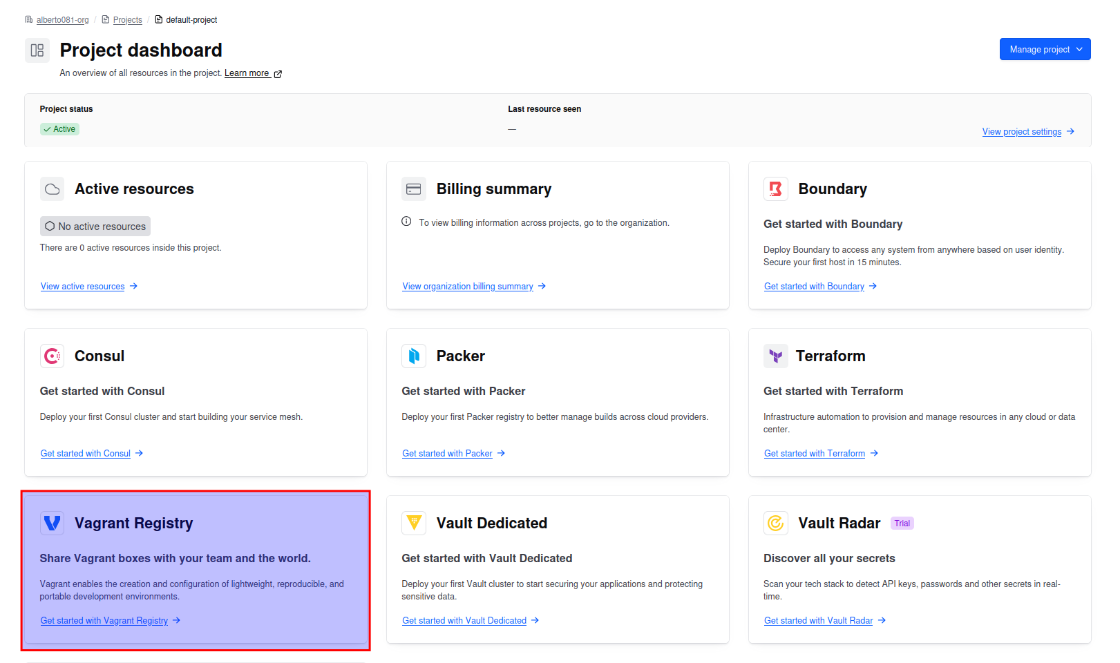The width and height of the screenshot is (1120, 663).
Task: Click the Vagrant Registry logo icon
Action: (52, 523)
